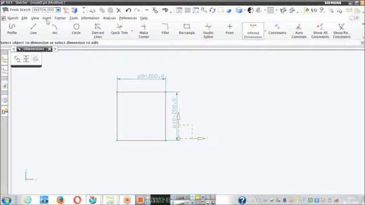Open the Help menu

click(x=144, y=18)
